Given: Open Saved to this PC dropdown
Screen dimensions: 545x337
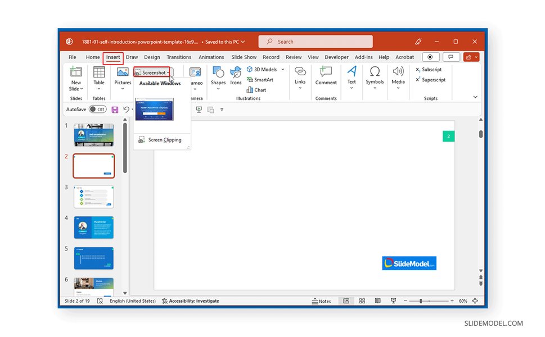Looking at the screenshot, I should click(225, 42).
